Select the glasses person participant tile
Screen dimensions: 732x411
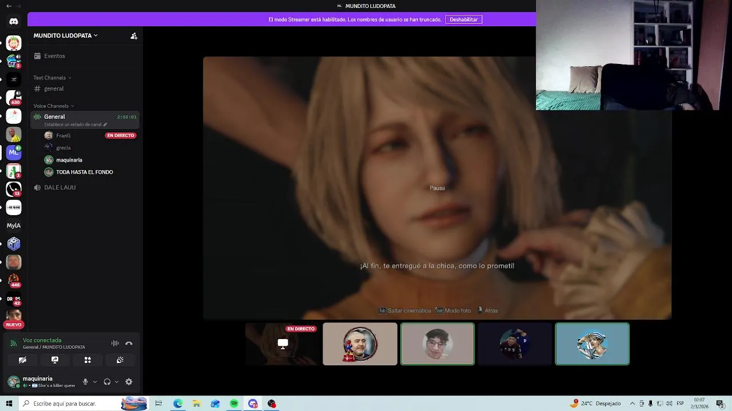(437, 344)
